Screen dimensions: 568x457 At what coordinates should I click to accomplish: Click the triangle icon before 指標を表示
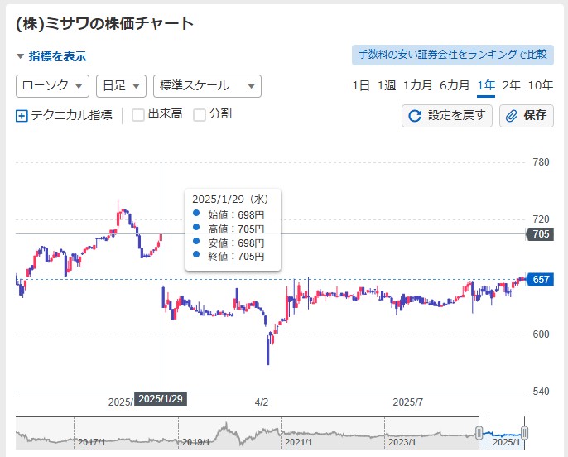[20, 56]
